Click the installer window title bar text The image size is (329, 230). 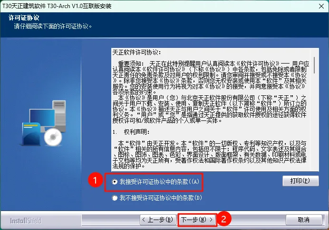[x=57, y=6]
